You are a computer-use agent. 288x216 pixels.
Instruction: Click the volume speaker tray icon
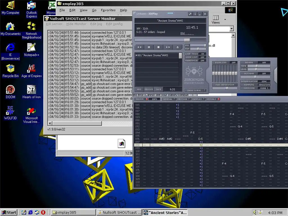255,212
